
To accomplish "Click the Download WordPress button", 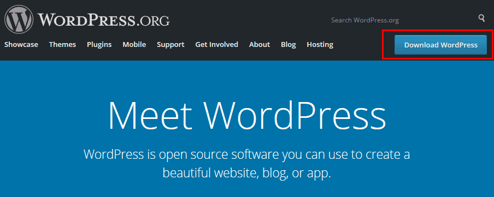I will coord(440,45).
